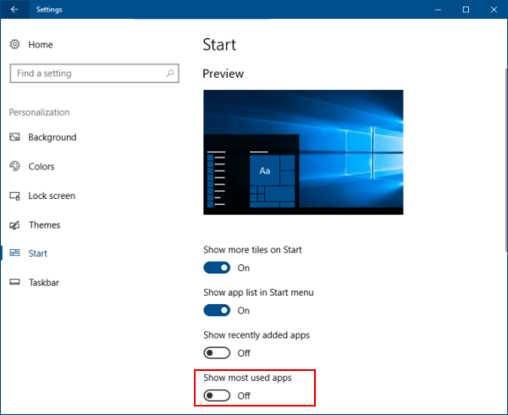This screenshot has height=415, width=508.
Task: Click the Lock screen icon
Action: 14,196
